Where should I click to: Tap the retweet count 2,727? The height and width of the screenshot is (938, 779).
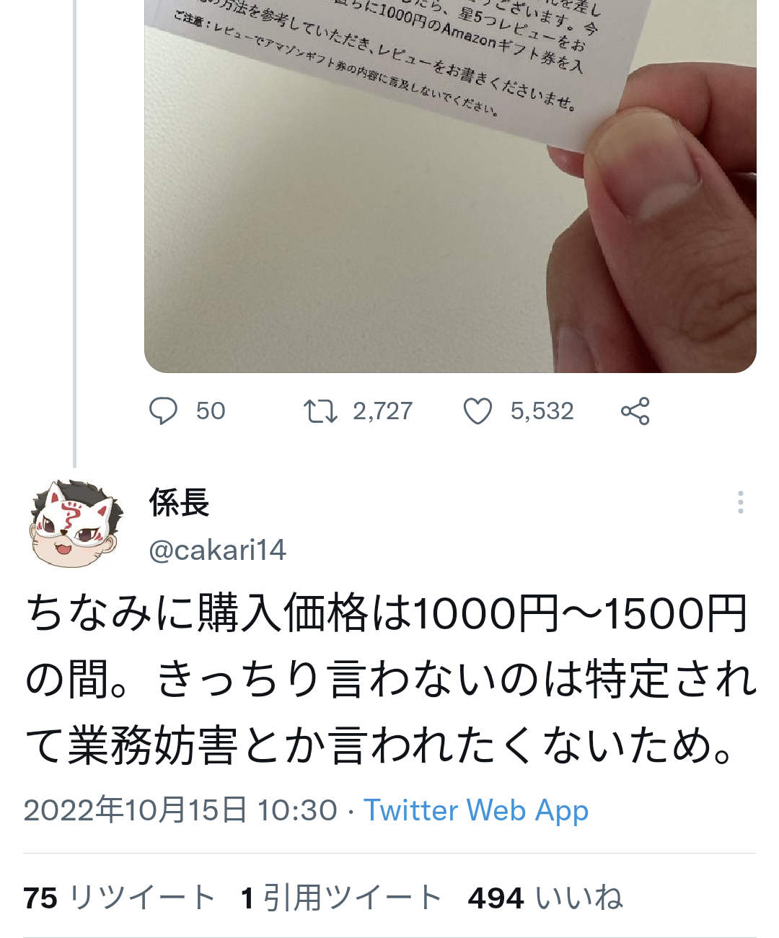point(382,411)
